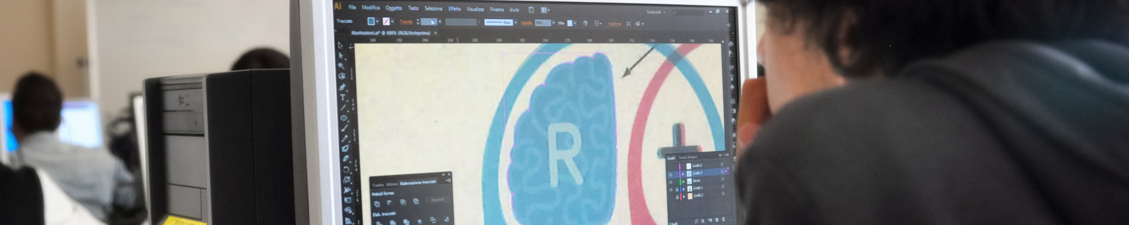
Task: Select the illustrazioni.ai document tab
Action: click(391, 33)
